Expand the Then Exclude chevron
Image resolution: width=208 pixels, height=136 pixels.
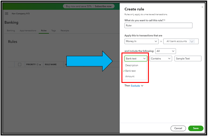pyautogui.click(x=142, y=86)
